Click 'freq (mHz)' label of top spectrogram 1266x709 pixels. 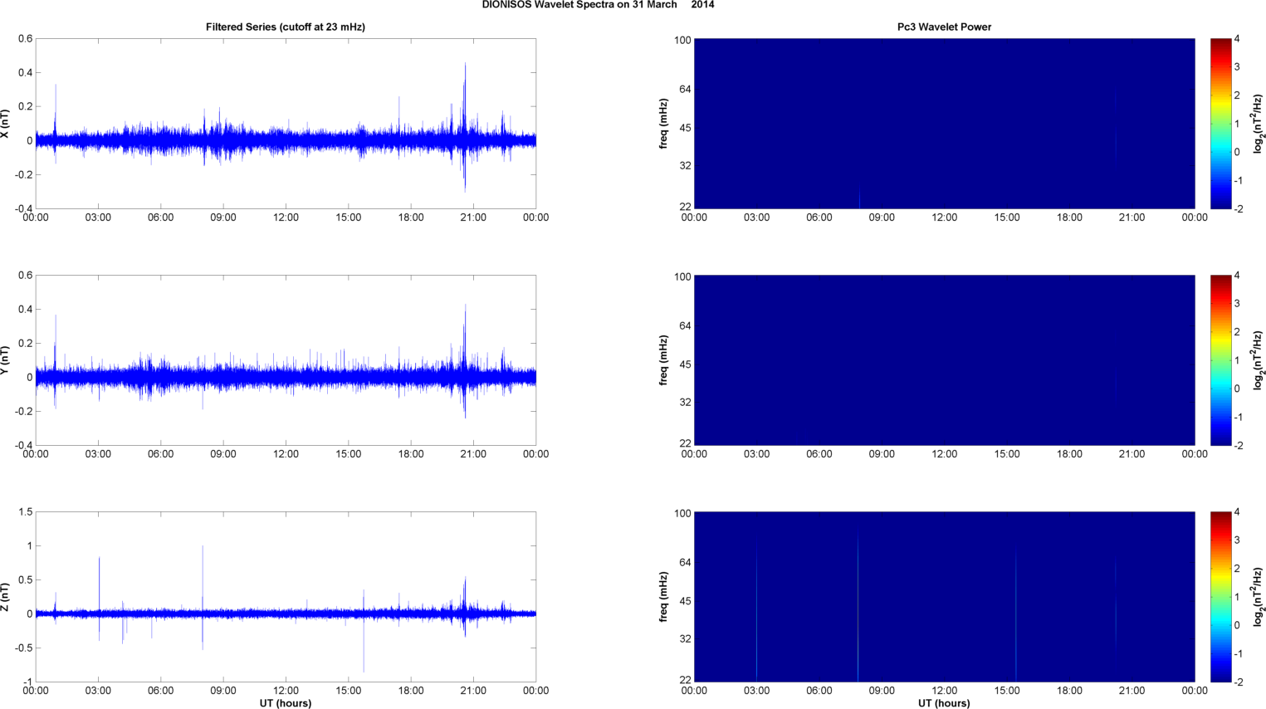coord(664,124)
